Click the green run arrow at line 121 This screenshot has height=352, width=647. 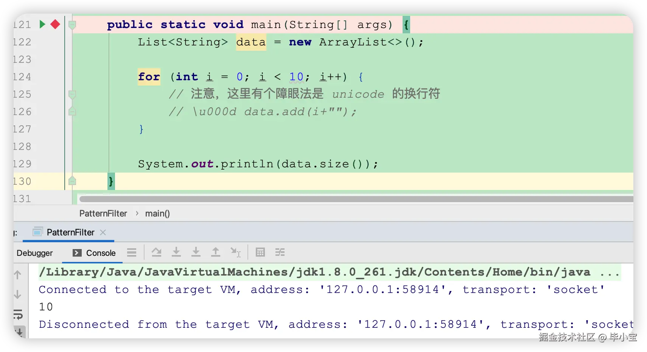tap(42, 25)
